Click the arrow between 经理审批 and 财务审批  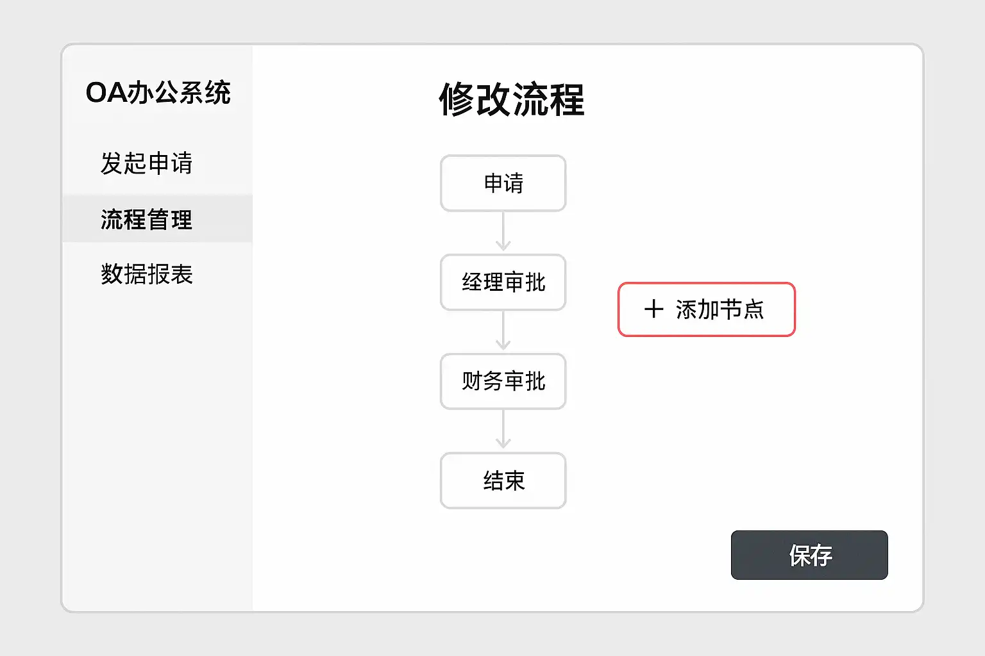pyautogui.click(x=503, y=332)
